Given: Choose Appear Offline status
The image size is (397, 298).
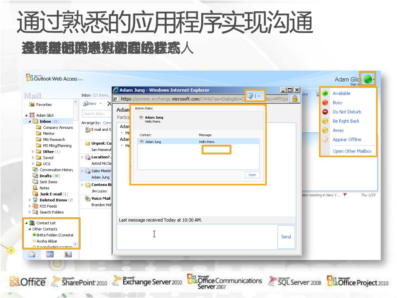Looking at the screenshot, I should point(347,140).
